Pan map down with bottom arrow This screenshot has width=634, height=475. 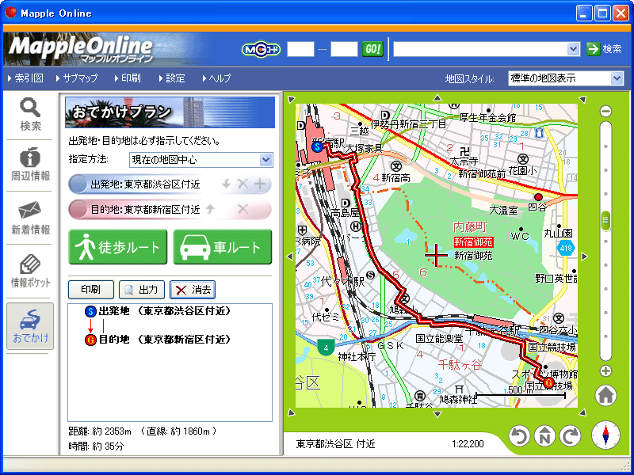(437, 414)
